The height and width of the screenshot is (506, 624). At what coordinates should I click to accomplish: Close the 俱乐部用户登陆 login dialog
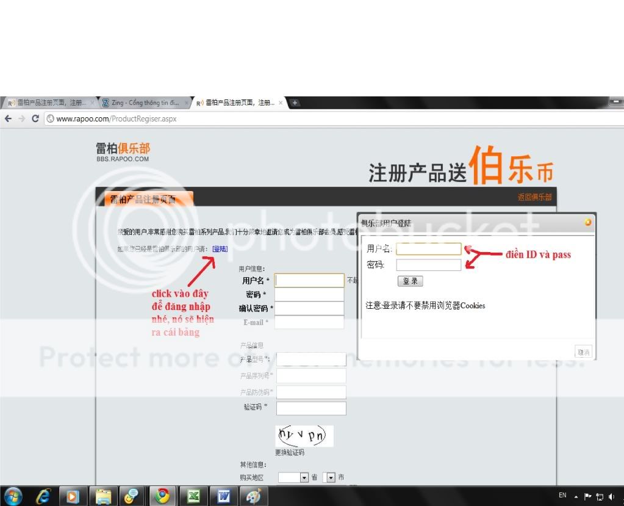(588, 222)
